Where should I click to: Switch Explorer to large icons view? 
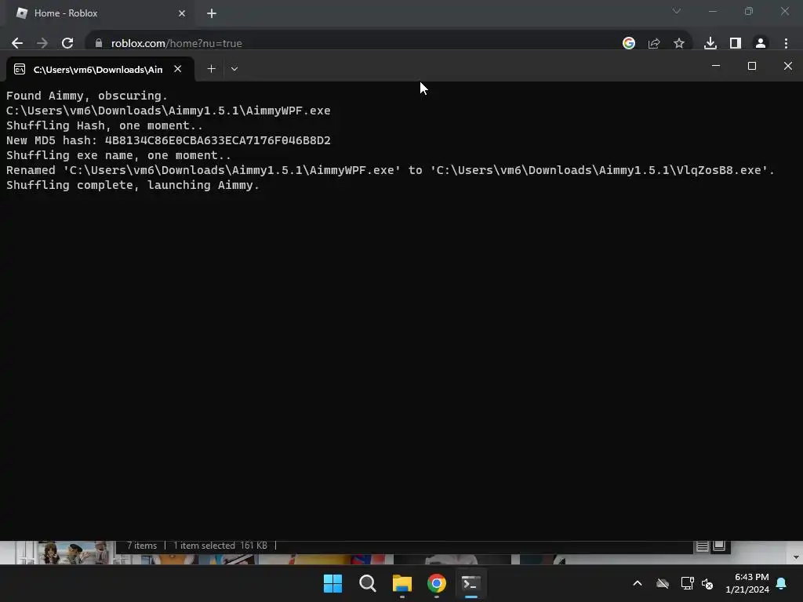tap(719, 546)
